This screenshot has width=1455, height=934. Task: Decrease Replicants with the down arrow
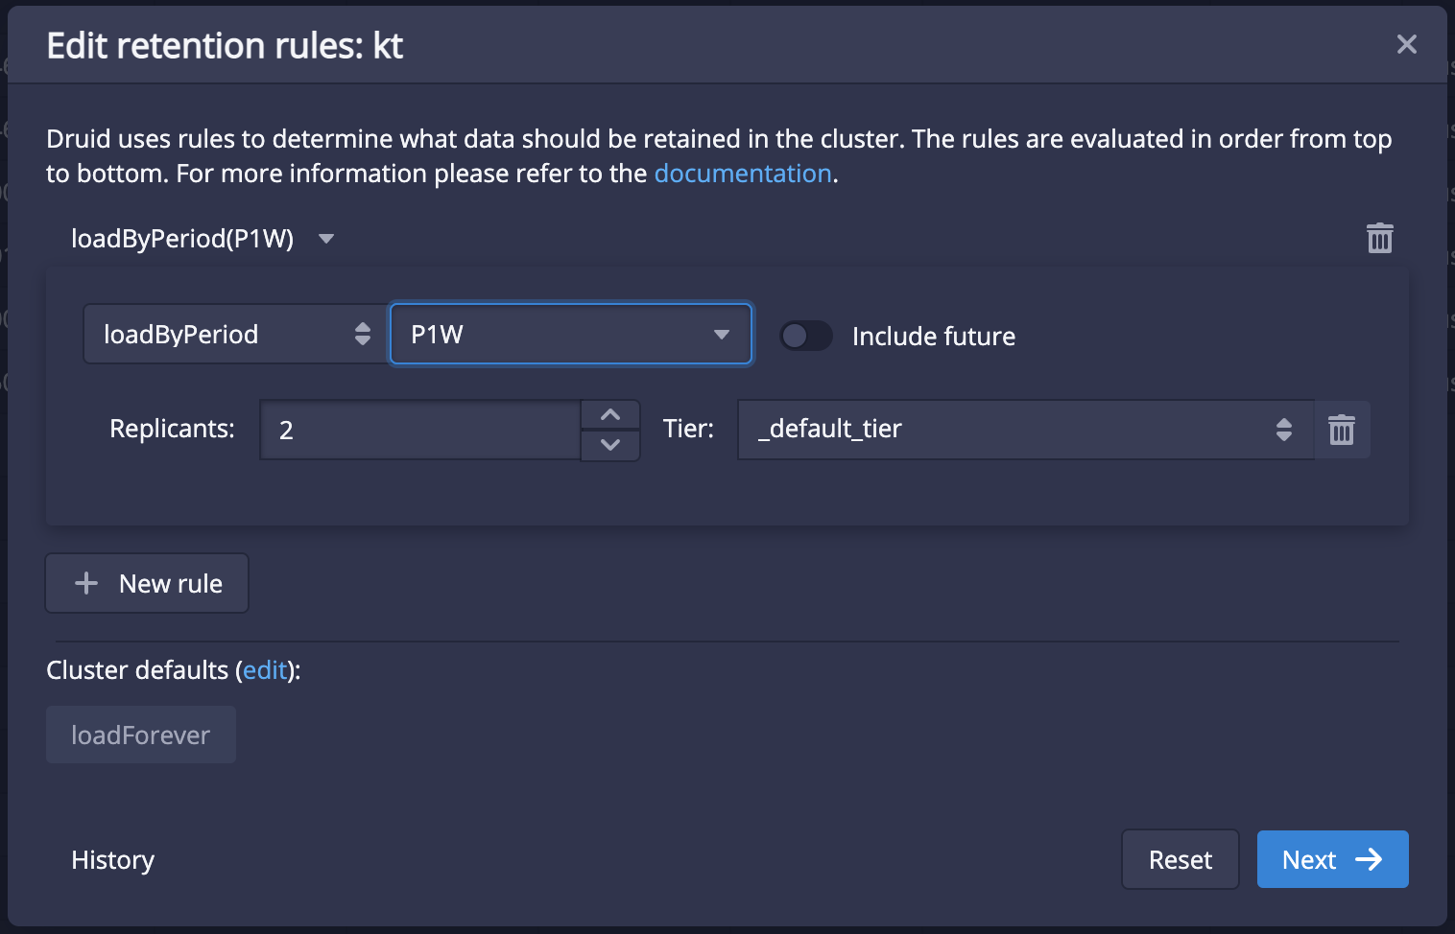tap(610, 445)
